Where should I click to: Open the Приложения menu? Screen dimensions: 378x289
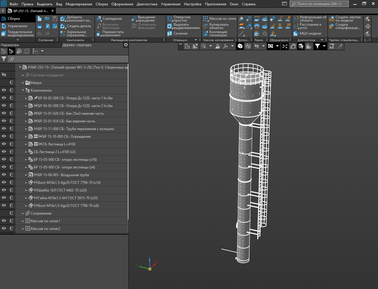pos(216,4)
